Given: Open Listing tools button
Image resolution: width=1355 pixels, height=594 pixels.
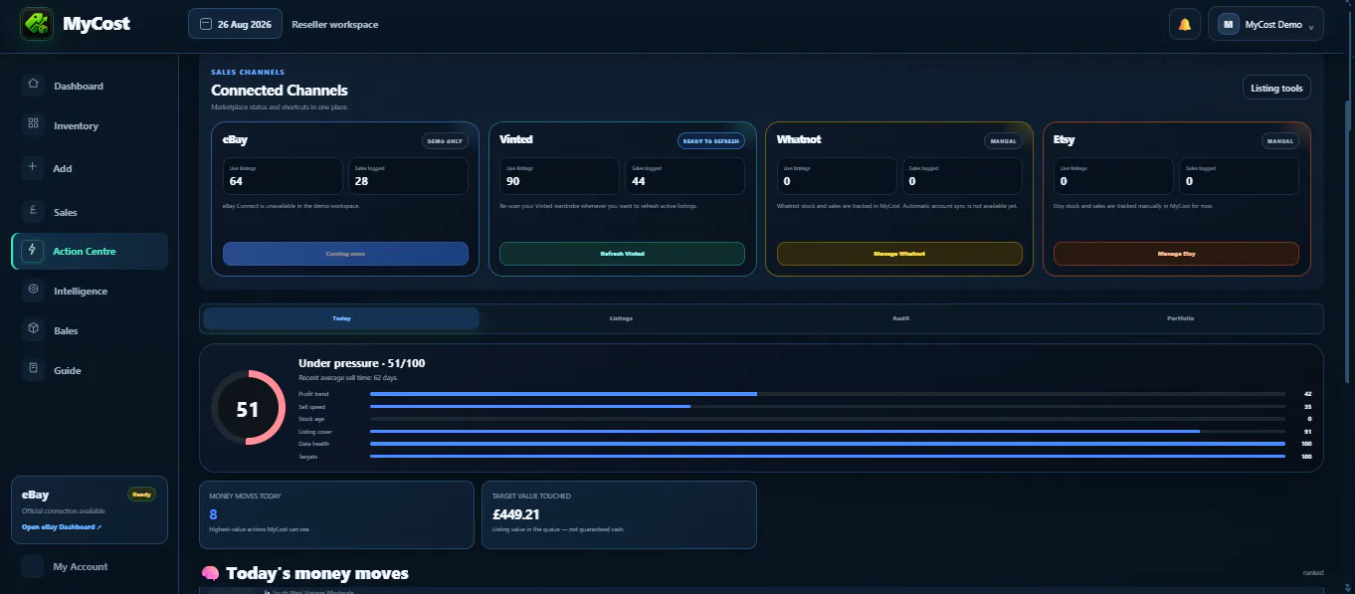Looking at the screenshot, I should [1276, 88].
